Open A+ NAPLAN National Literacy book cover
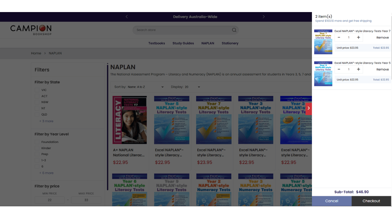 (x=130, y=120)
